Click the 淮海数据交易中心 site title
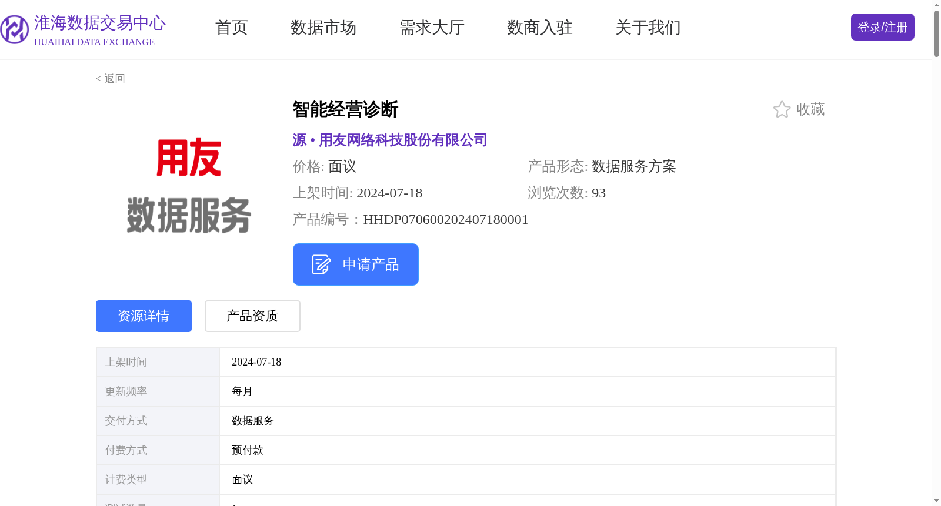 point(100,23)
